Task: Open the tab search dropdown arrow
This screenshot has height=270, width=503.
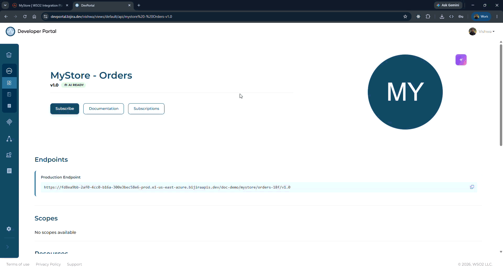Action: 5,5
